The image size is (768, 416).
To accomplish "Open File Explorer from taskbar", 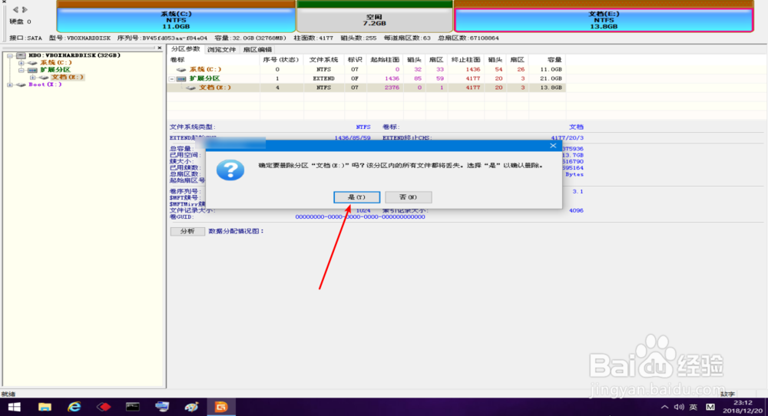I will (45, 407).
